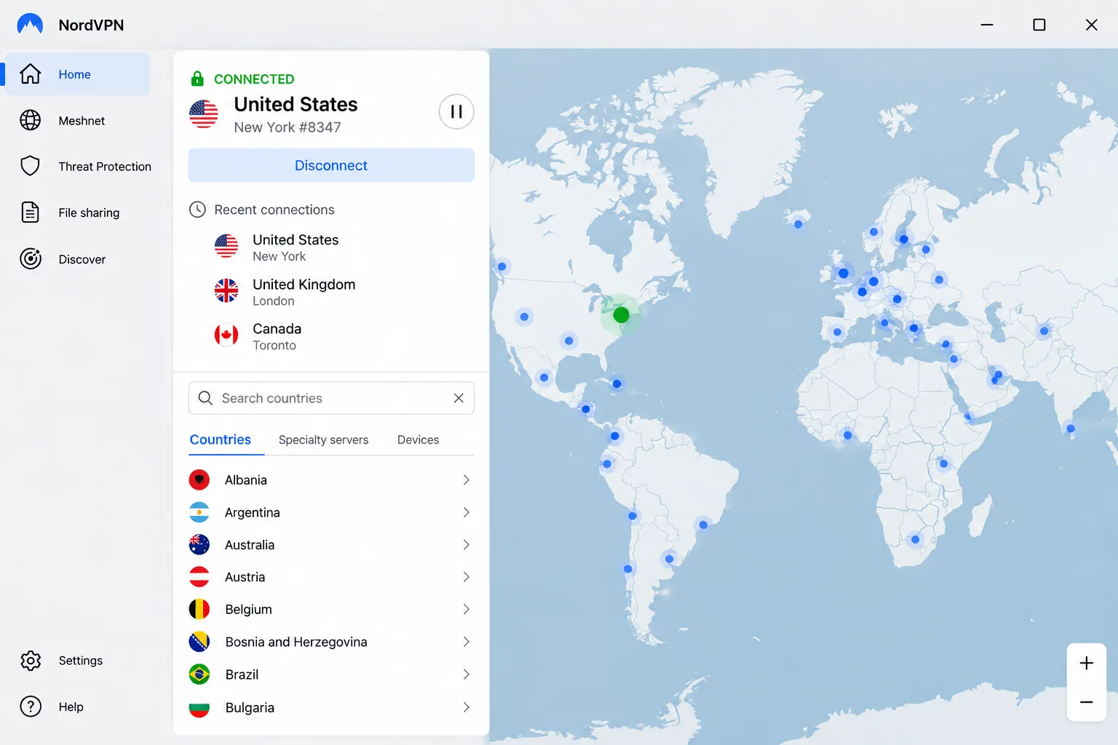Open the File sharing document icon
The height and width of the screenshot is (745, 1118).
[x=31, y=212]
